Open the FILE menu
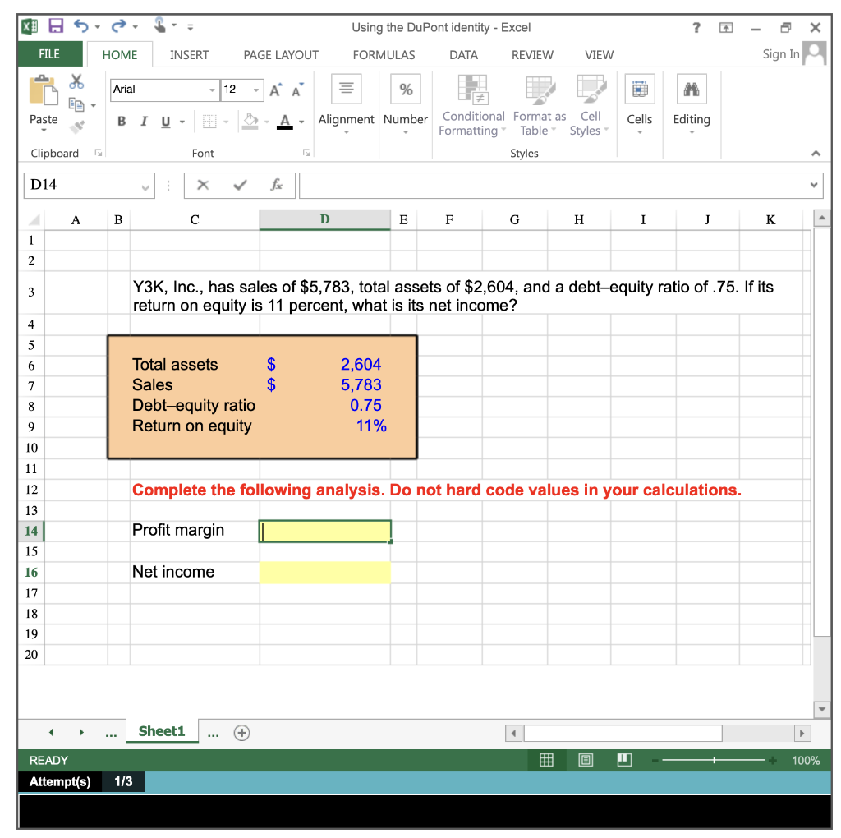The width and height of the screenshot is (841, 838). [50, 54]
